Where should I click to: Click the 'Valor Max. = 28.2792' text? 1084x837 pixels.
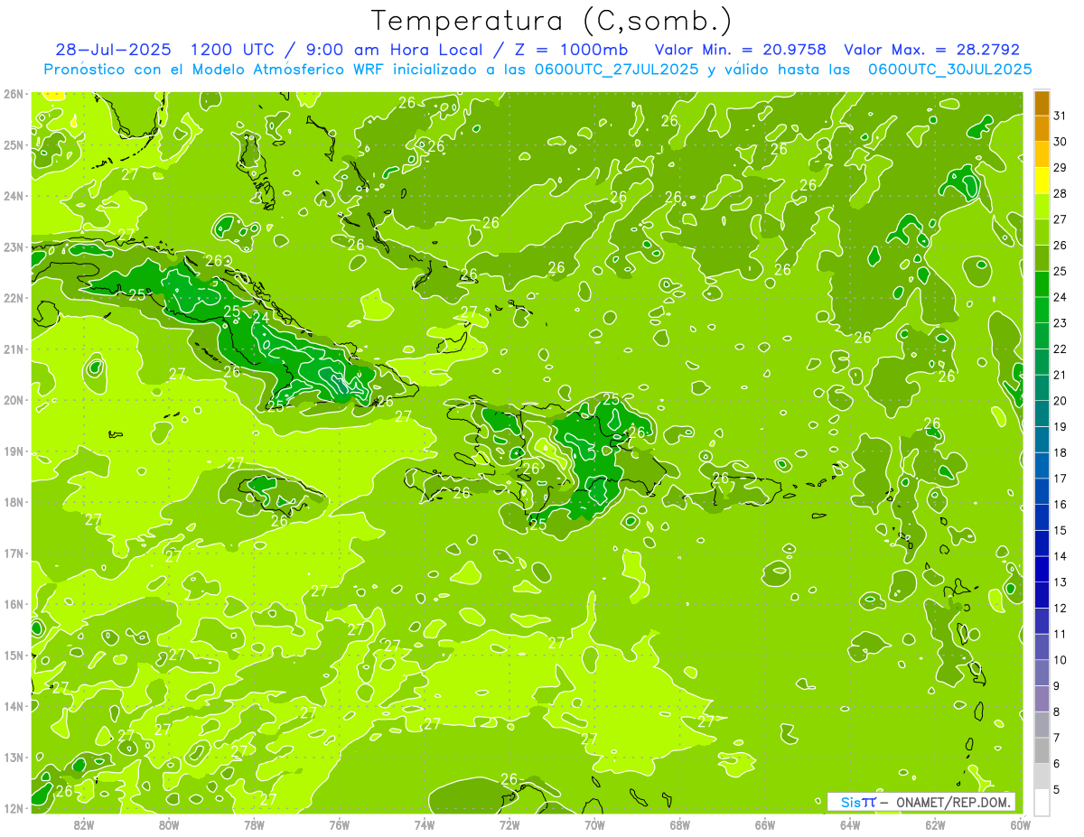(x=931, y=50)
